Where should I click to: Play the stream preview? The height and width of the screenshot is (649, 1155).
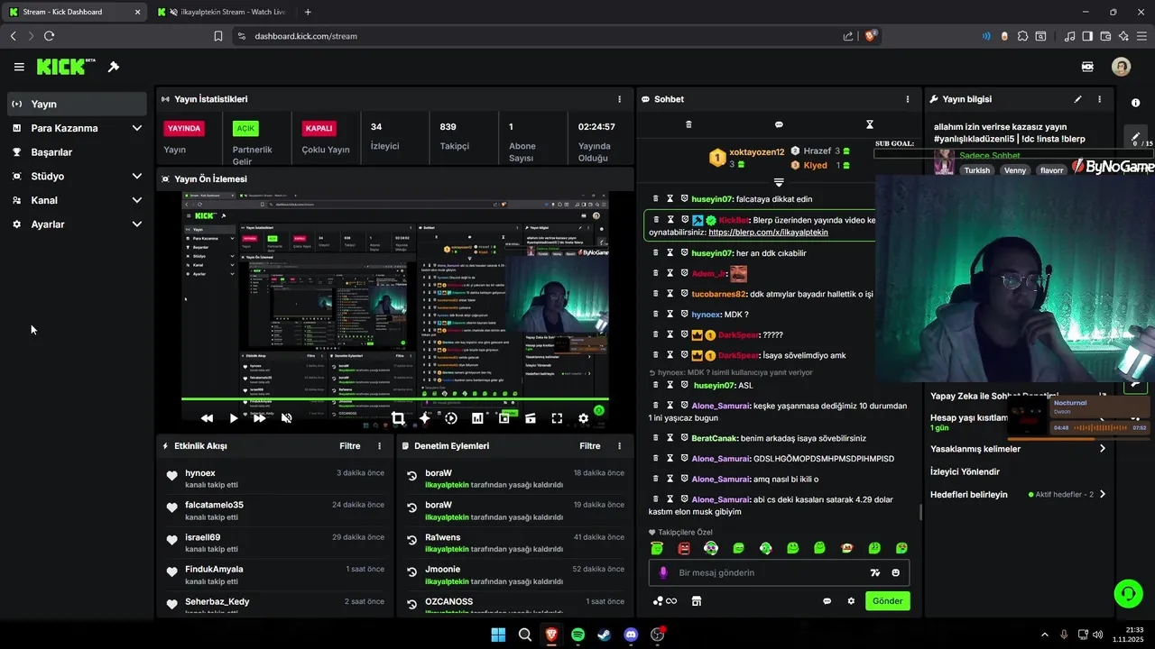pos(234,418)
